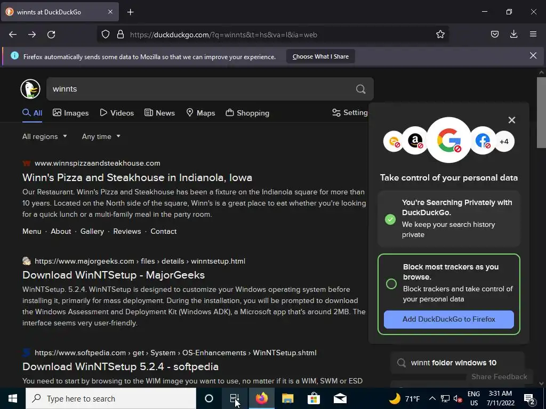Reload the current page
Viewport: 546px width, 409px height.
51,35
